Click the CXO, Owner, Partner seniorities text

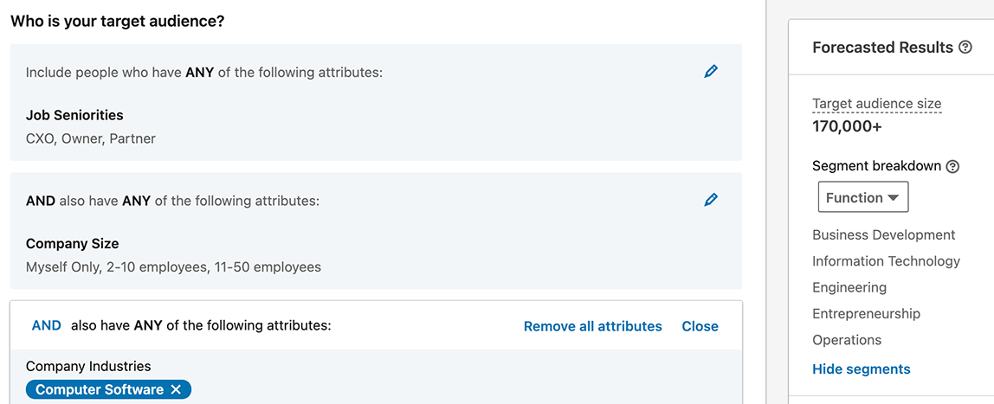click(x=91, y=138)
